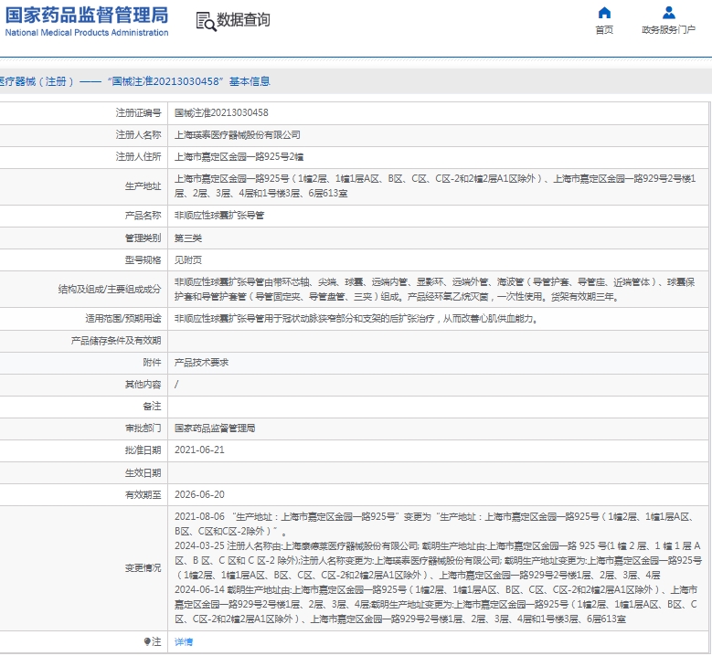Click the 批准日期 row label

click(x=143, y=450)
